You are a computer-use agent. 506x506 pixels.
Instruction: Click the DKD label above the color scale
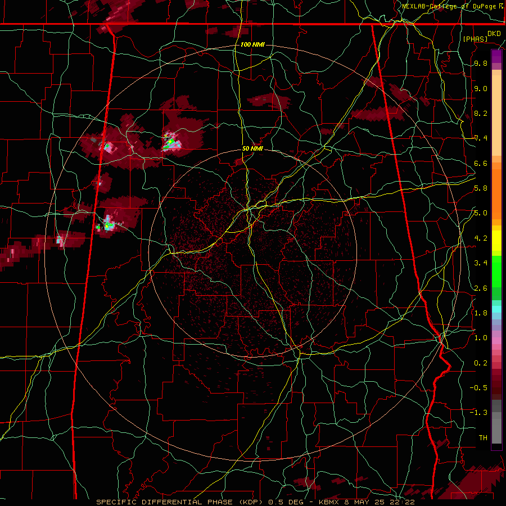point(494,34)
